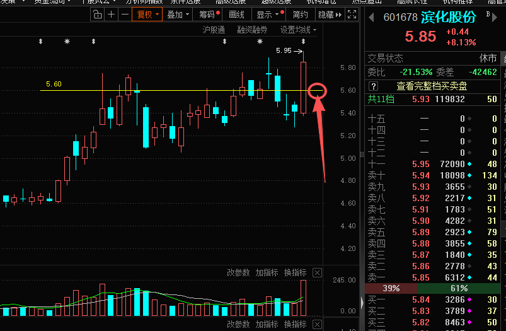Click the 61% buy ratio bar
The height and width of the screenshot is (331, 506).
tap(459, 288)
